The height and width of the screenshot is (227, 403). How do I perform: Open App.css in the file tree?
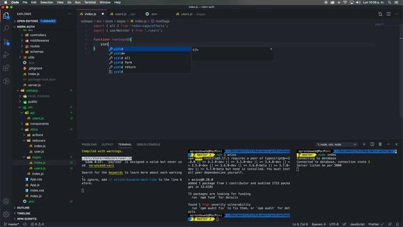click(x=36, y=179)
